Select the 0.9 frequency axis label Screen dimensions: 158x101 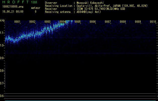(x=2, y=58)
